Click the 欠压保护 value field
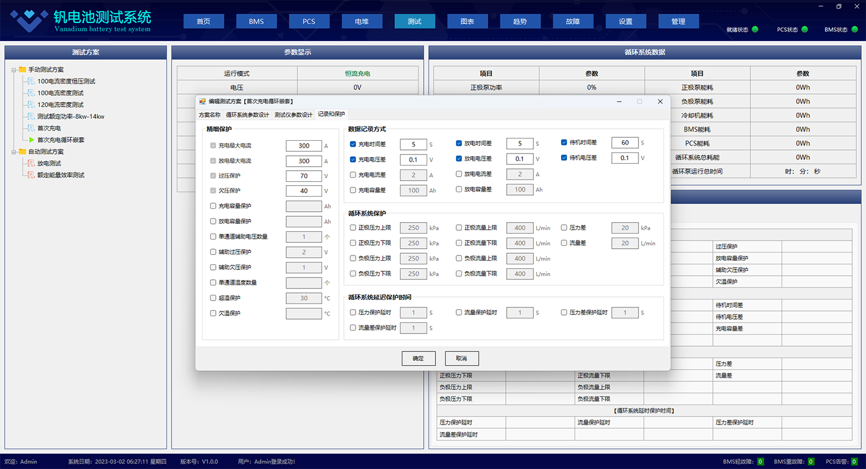866x469 pixels. [304, 191]
